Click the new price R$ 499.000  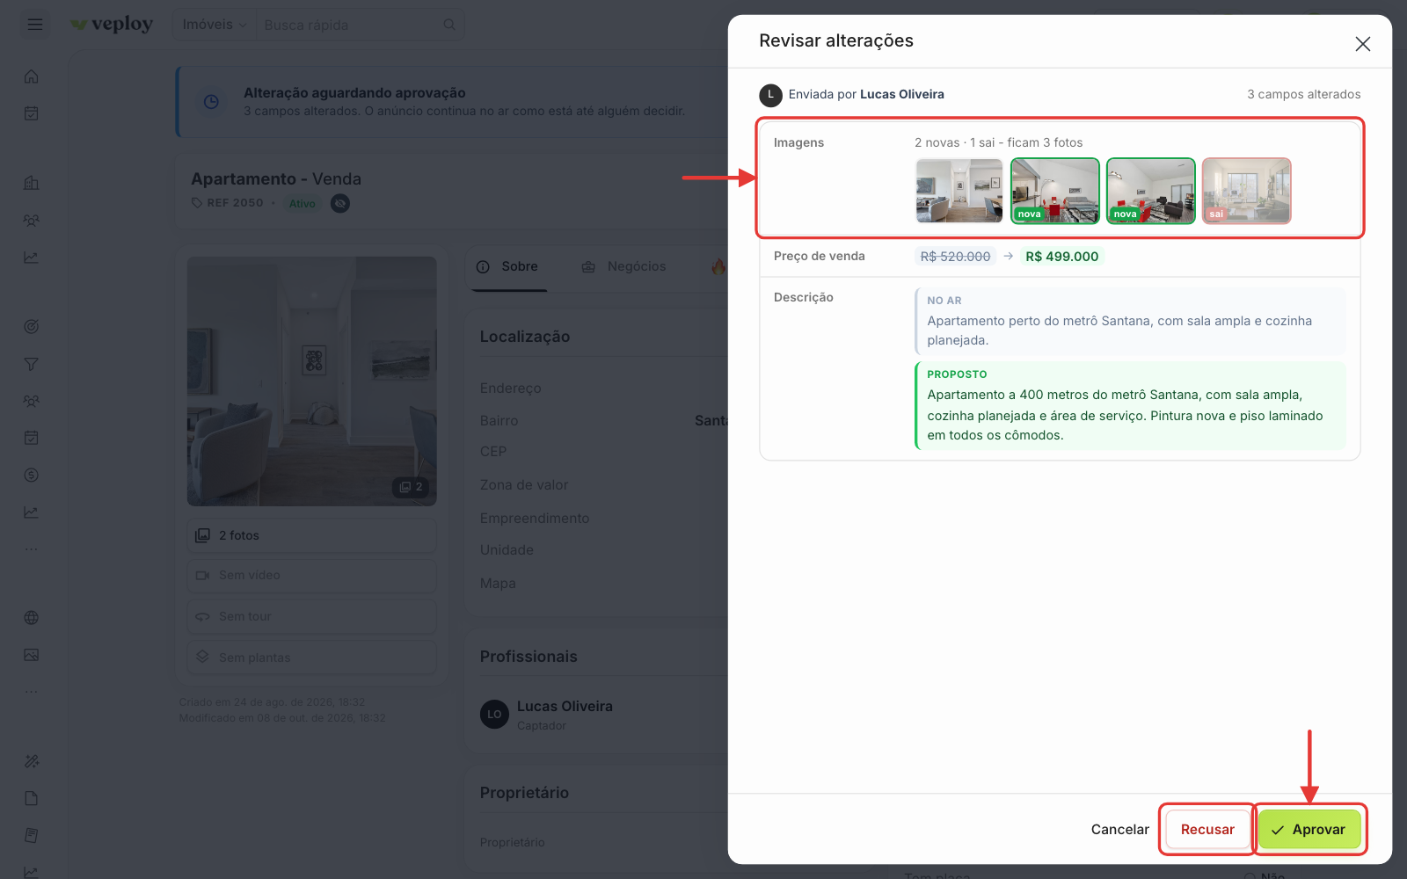(1061, 257)
